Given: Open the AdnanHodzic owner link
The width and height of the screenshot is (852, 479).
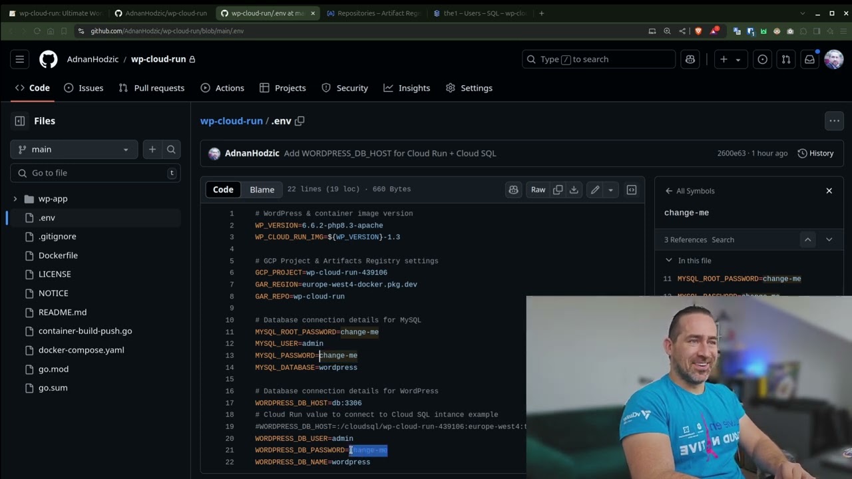Looking at the screenshot, I should coord(93,59).
